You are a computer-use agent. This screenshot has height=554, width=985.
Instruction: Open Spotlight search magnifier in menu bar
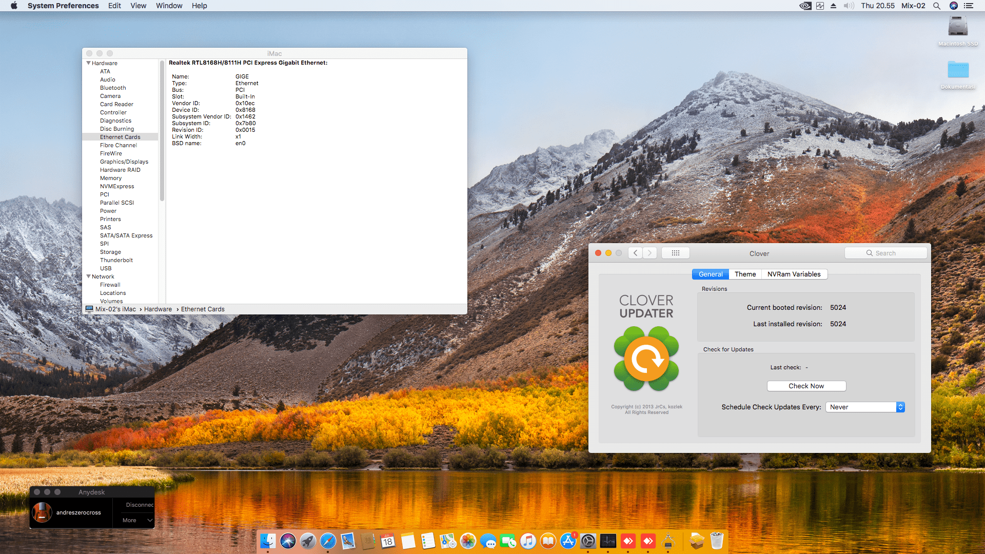(x=936, y=6)
